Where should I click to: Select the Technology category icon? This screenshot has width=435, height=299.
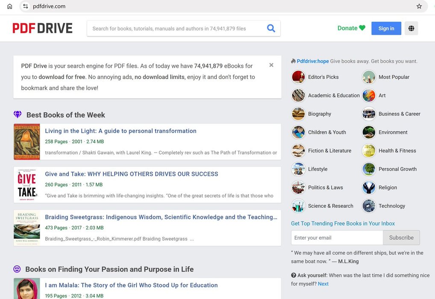click(x=368, y=206)
